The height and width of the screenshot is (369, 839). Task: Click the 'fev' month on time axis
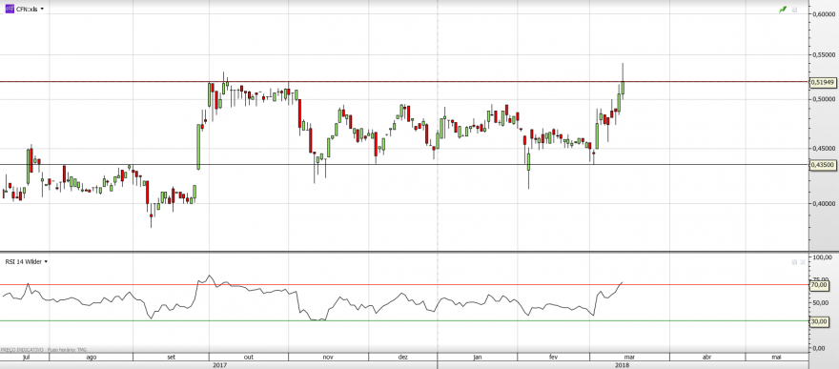pos(554,357)
